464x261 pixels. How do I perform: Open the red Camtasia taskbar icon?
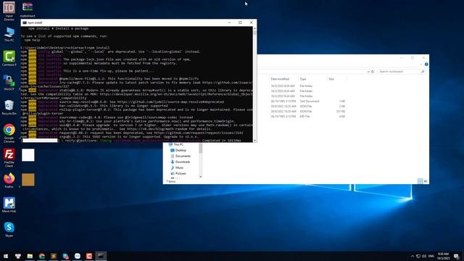coord(89,256)
